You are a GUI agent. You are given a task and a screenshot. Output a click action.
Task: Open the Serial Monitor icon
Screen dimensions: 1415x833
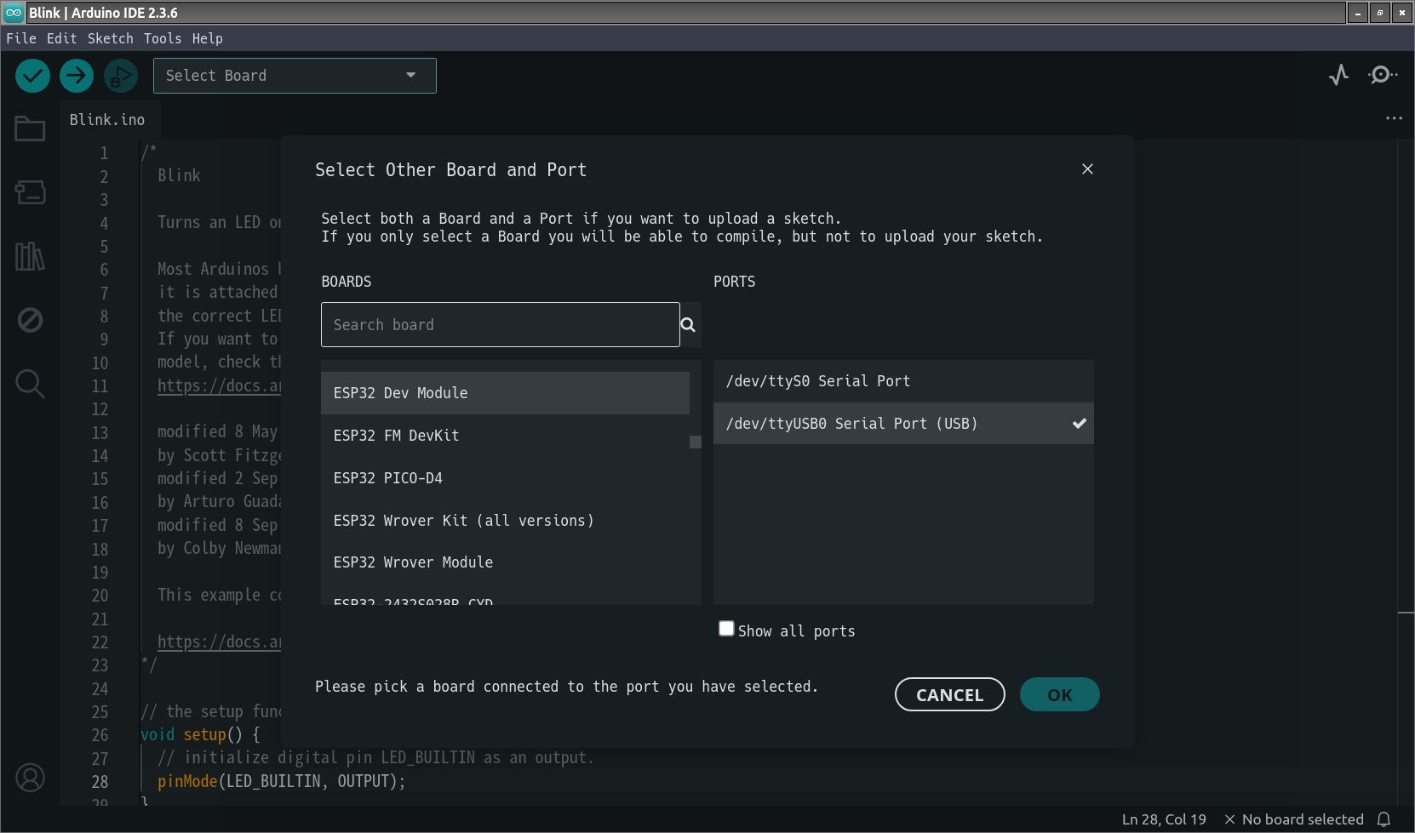(1382, 76)
